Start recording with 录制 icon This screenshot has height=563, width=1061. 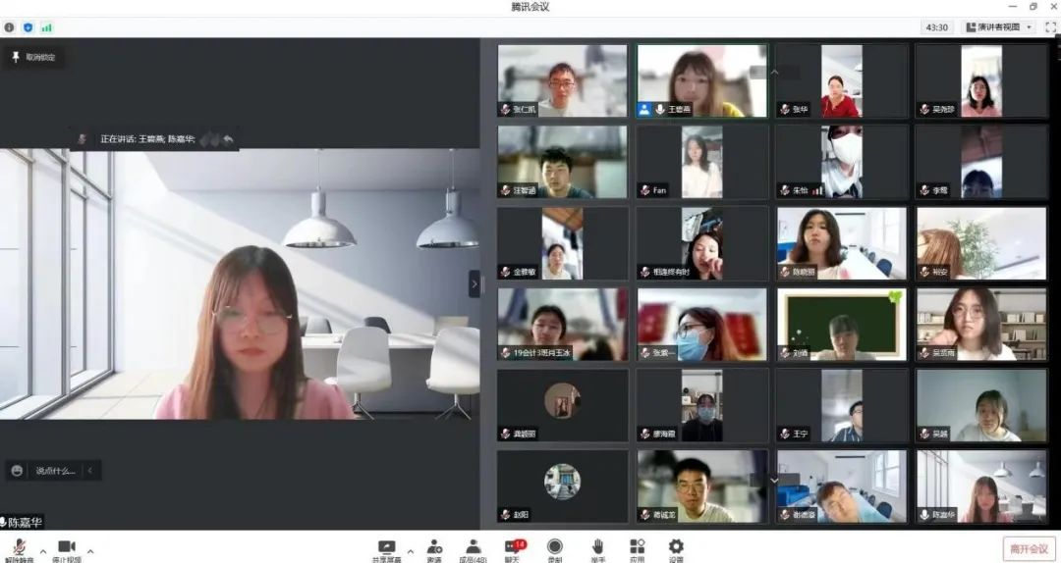(555, 547)
